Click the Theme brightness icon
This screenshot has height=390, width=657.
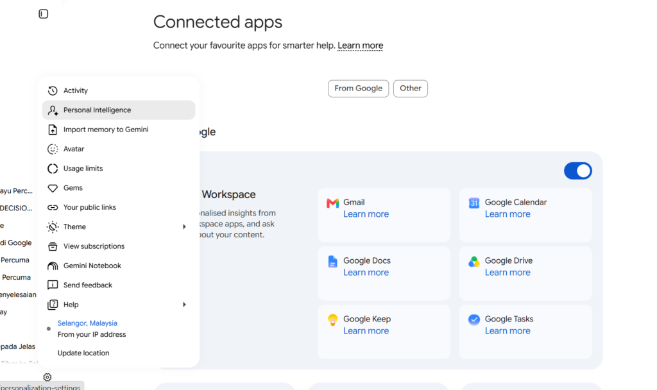[53, 226]
